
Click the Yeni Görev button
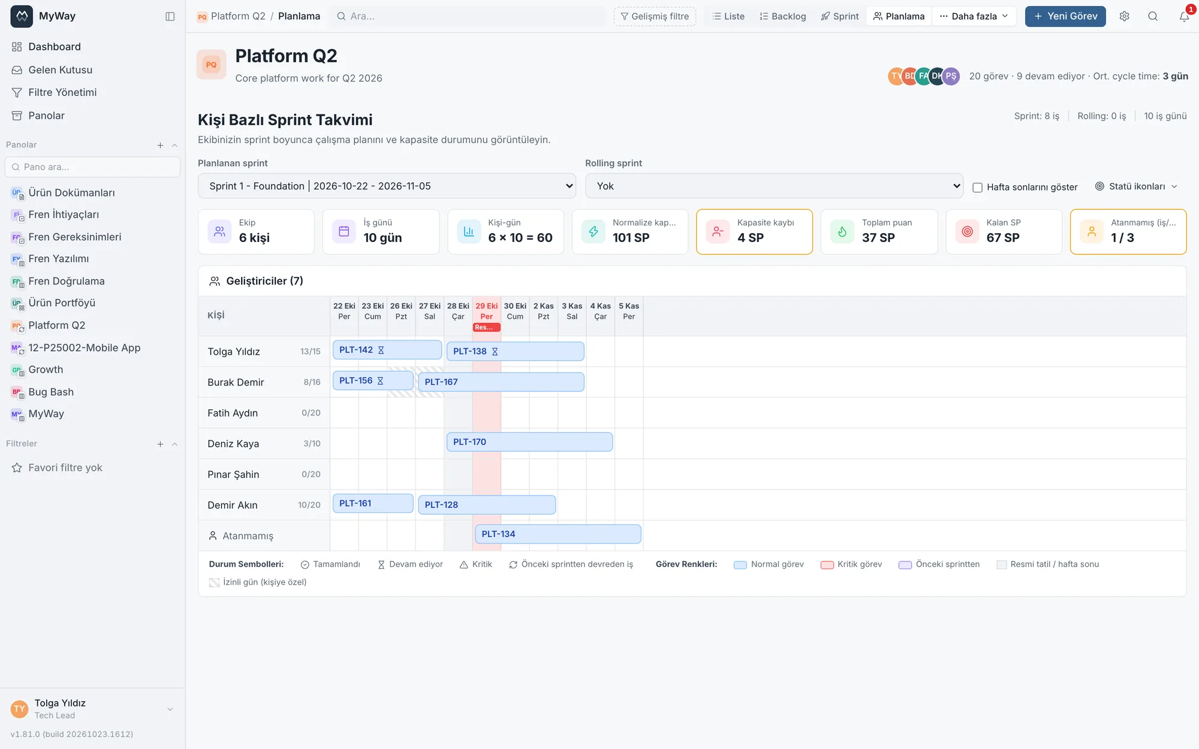pyautogui.click(x=1065, y=16)
